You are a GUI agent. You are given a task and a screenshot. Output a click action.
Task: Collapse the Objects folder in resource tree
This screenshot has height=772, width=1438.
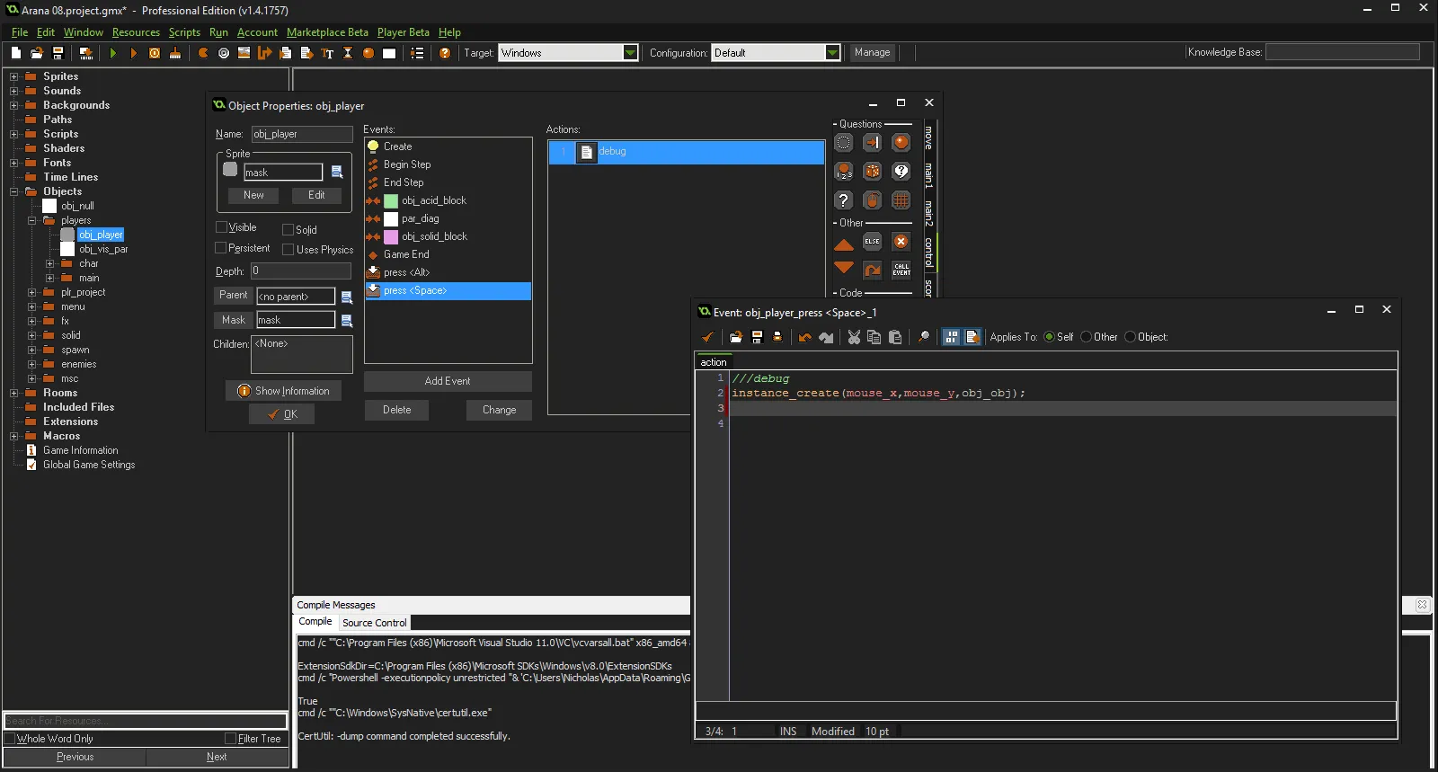point(13,191)
